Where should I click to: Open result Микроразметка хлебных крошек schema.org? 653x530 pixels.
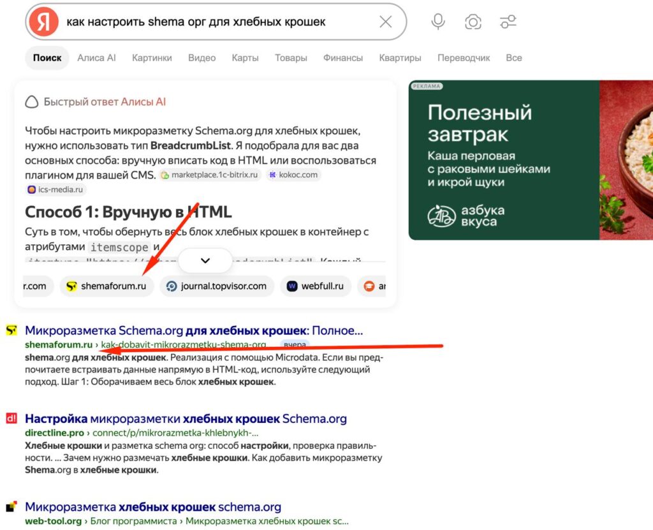point(153,507)
